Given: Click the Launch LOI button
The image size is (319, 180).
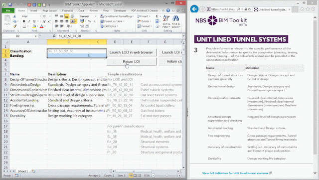Looking at the screenshot, I should (170, 52).
